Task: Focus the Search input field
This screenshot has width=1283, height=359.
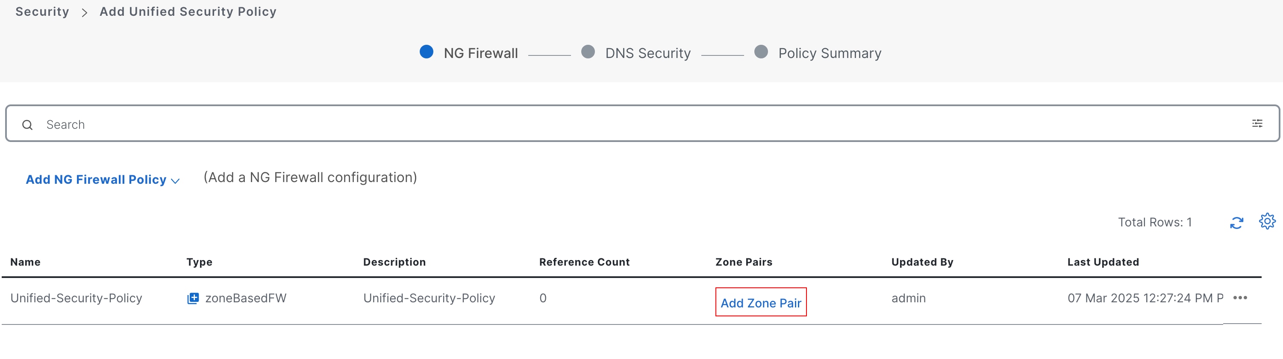Action: (642, 123)
